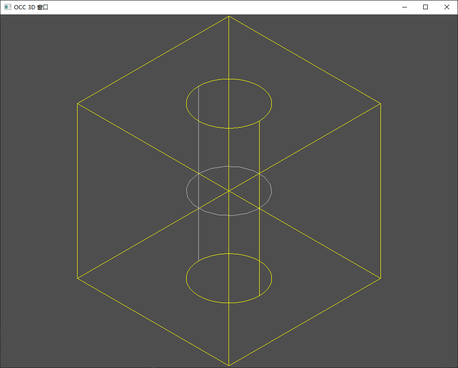Click the OCC 3D window app icon

pos(7,7)
